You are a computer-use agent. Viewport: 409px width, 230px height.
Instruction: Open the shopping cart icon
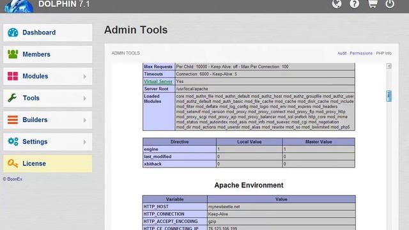pyautogui.click(x=373, y=4)
